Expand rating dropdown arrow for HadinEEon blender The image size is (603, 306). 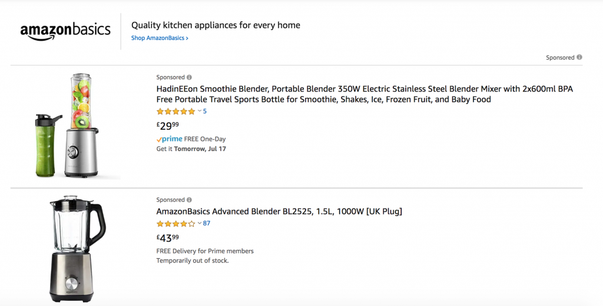pyautogui.click(x=199, y=111)
